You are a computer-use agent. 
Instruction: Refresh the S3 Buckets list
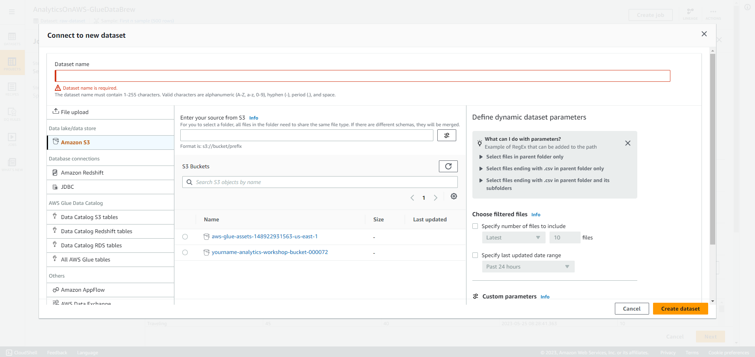448,166
